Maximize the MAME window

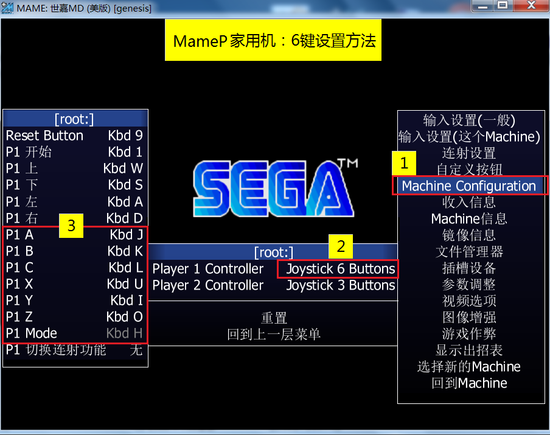coord(503,5)
